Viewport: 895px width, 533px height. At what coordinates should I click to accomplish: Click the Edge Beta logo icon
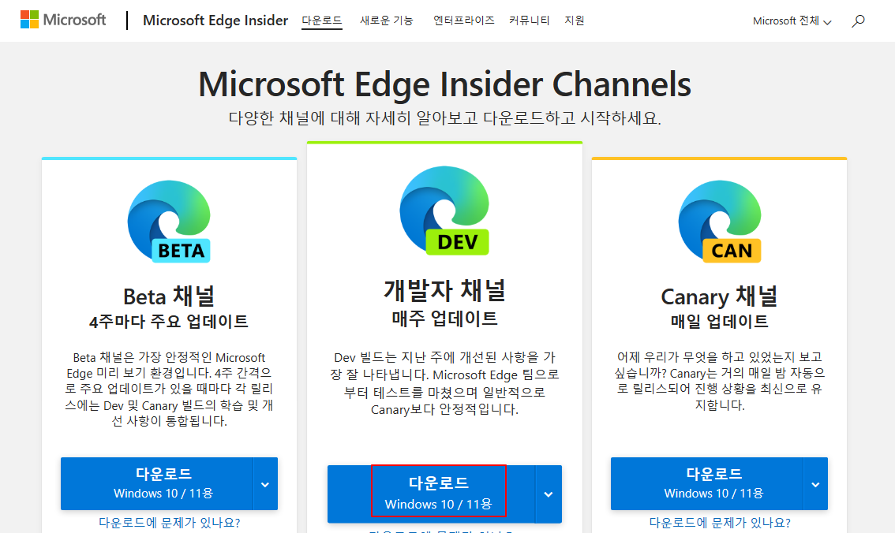coord(169,222)
